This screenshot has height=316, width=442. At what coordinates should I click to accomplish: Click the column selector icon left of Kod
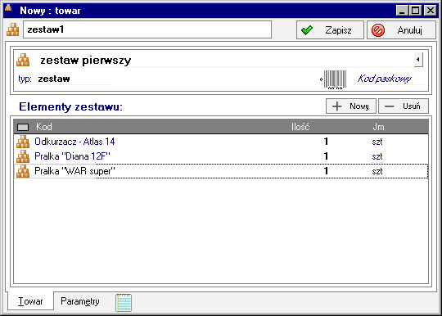coord(23,127)
